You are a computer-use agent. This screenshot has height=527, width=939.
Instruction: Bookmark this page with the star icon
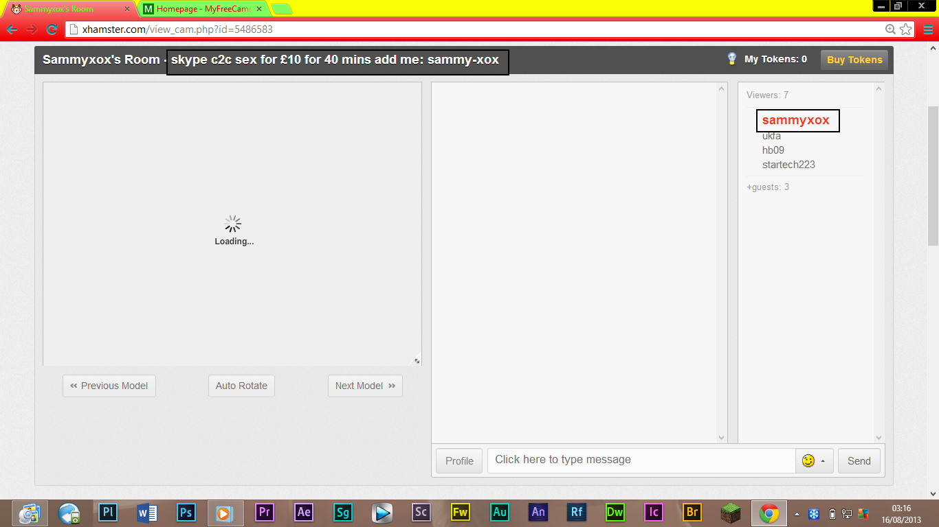[x=906, y=30]
